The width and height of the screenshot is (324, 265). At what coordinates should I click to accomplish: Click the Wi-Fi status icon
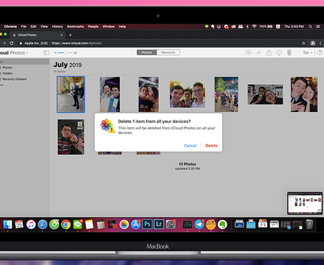tap(254, 26)
